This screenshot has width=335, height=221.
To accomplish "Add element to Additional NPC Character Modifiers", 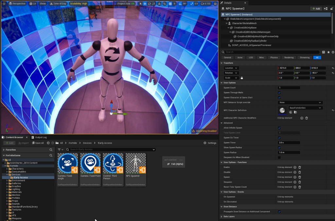I will pyautogui.click(x=302, y=118).
